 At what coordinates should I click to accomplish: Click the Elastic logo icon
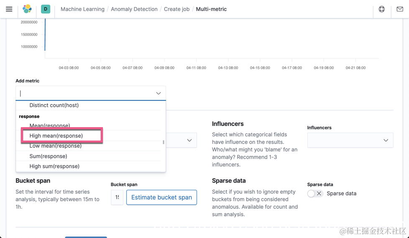(27, 9)
